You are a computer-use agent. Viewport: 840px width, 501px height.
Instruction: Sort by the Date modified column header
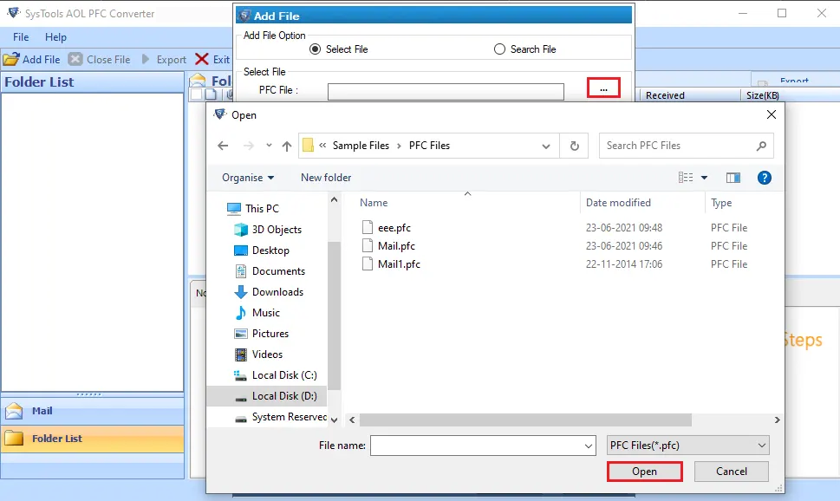[618, 203]
